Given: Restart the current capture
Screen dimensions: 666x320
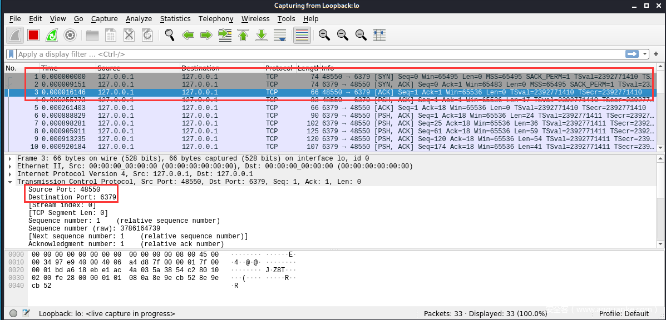Looking at the screenshot, I should (52, 35).
